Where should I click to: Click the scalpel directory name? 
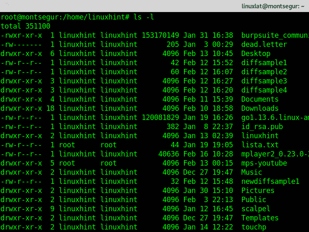256,209
